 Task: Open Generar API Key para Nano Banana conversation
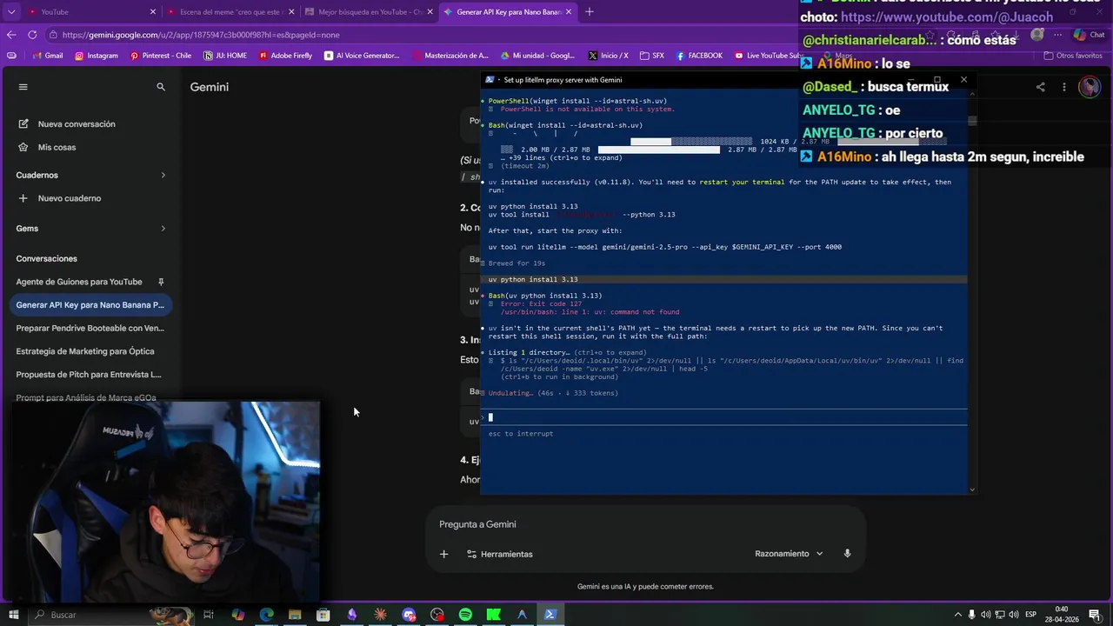coord(90,305)
